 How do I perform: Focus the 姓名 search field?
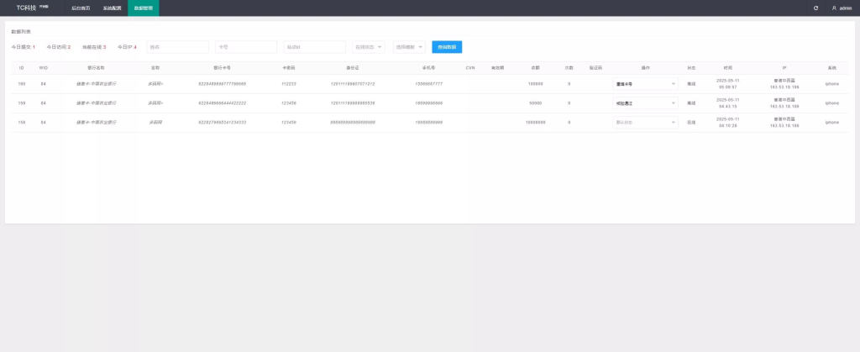click(178, 47)
